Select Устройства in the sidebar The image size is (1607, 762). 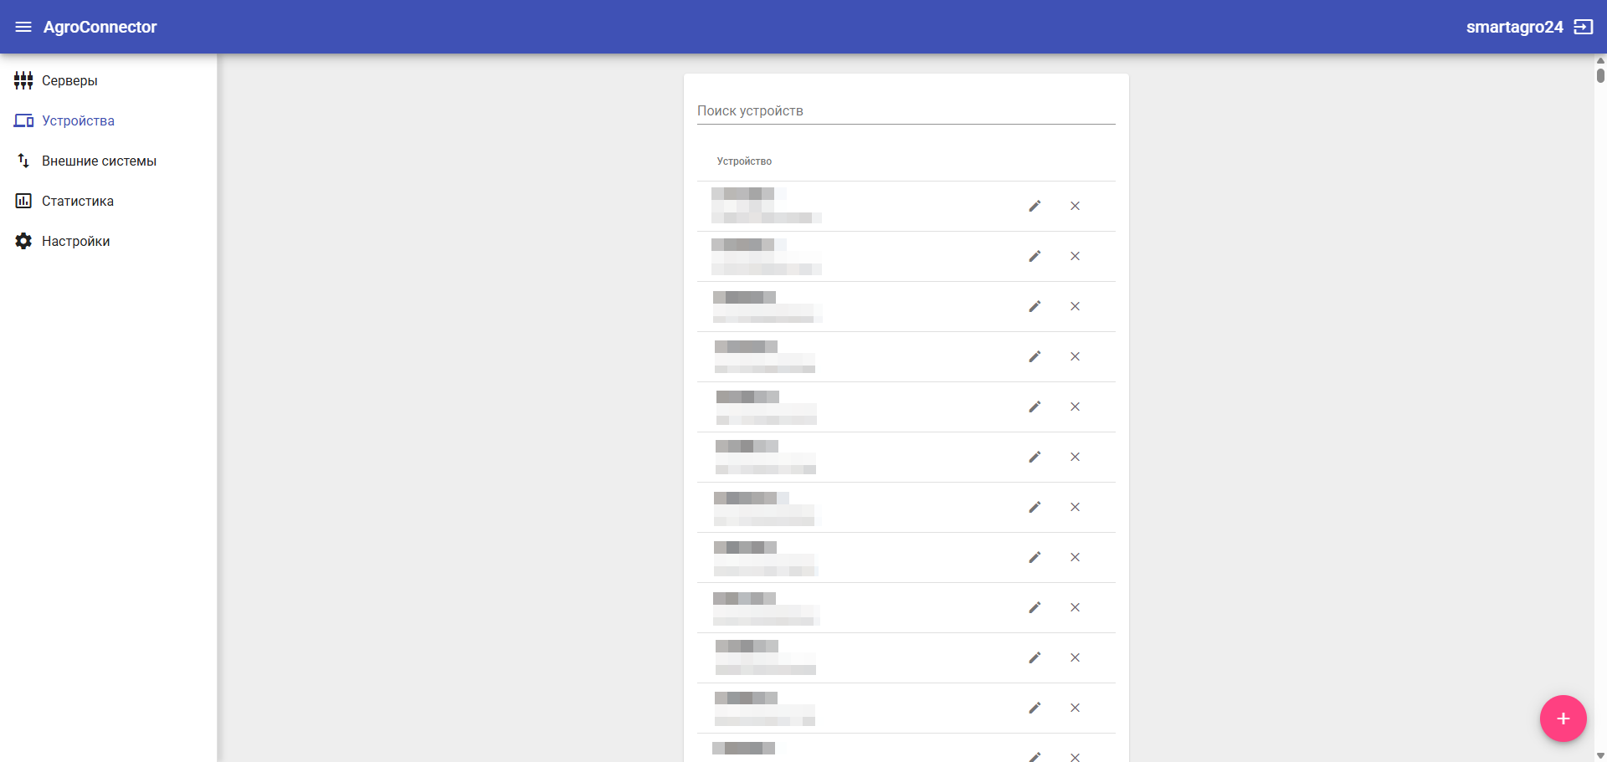tap(78, 120)
